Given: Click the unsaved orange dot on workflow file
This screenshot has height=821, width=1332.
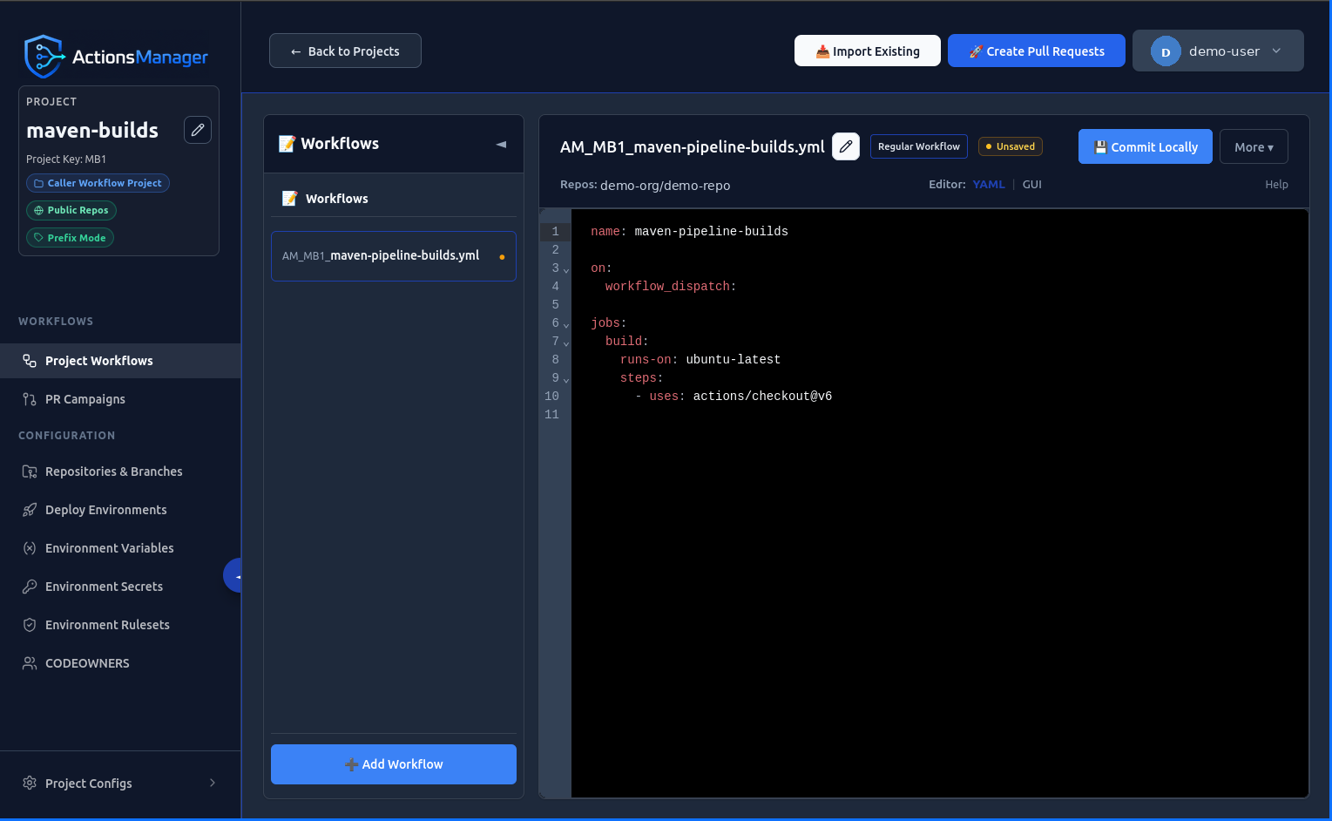Looking at the screenshot, I should pos(502,257).
